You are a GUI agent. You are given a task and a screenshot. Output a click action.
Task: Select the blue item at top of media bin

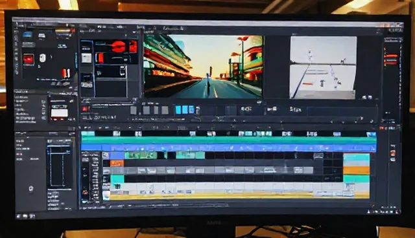coord(27,34)
